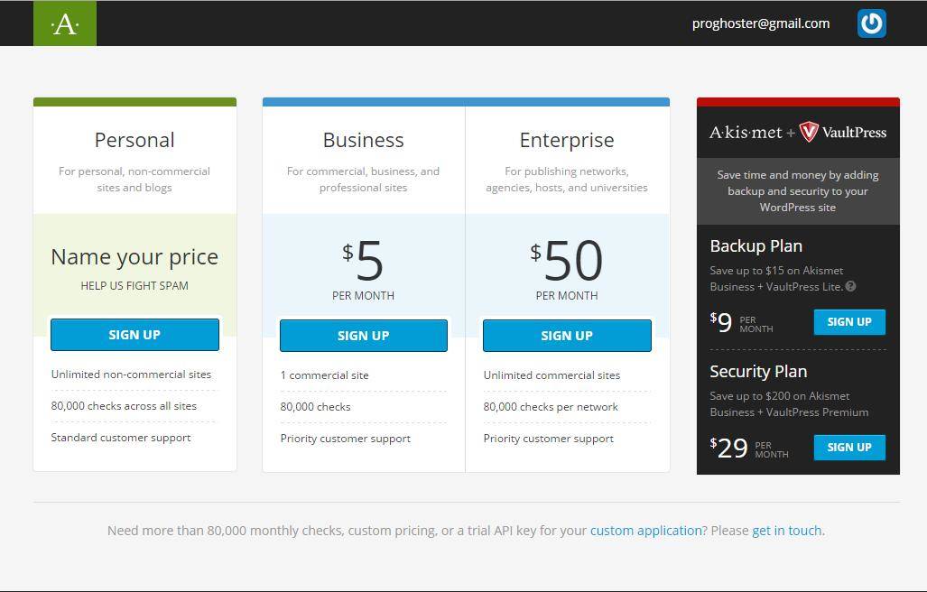Sign up for the Enterprise plan

click(x=567, y=336)
